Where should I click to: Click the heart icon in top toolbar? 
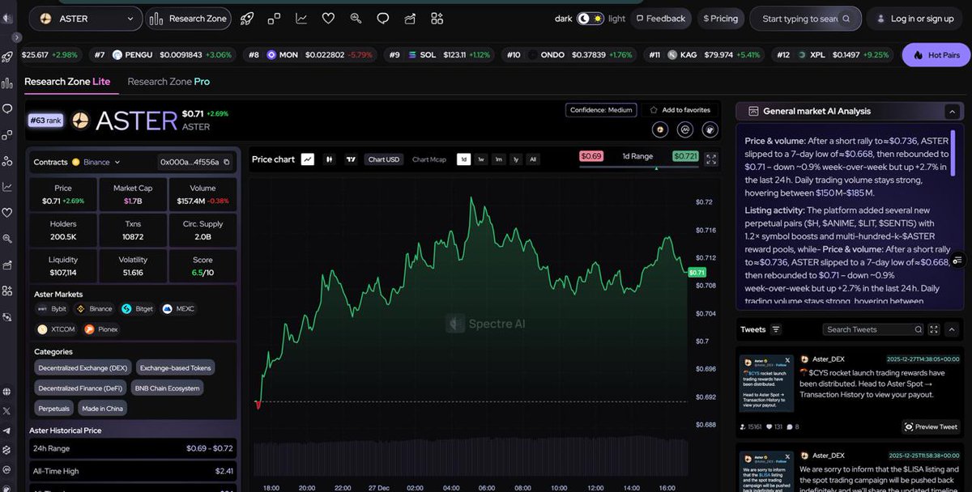(x=328, y=18)
